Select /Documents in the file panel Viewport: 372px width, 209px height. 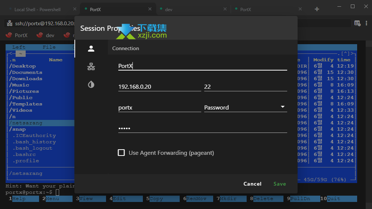[x=26, y=72]
